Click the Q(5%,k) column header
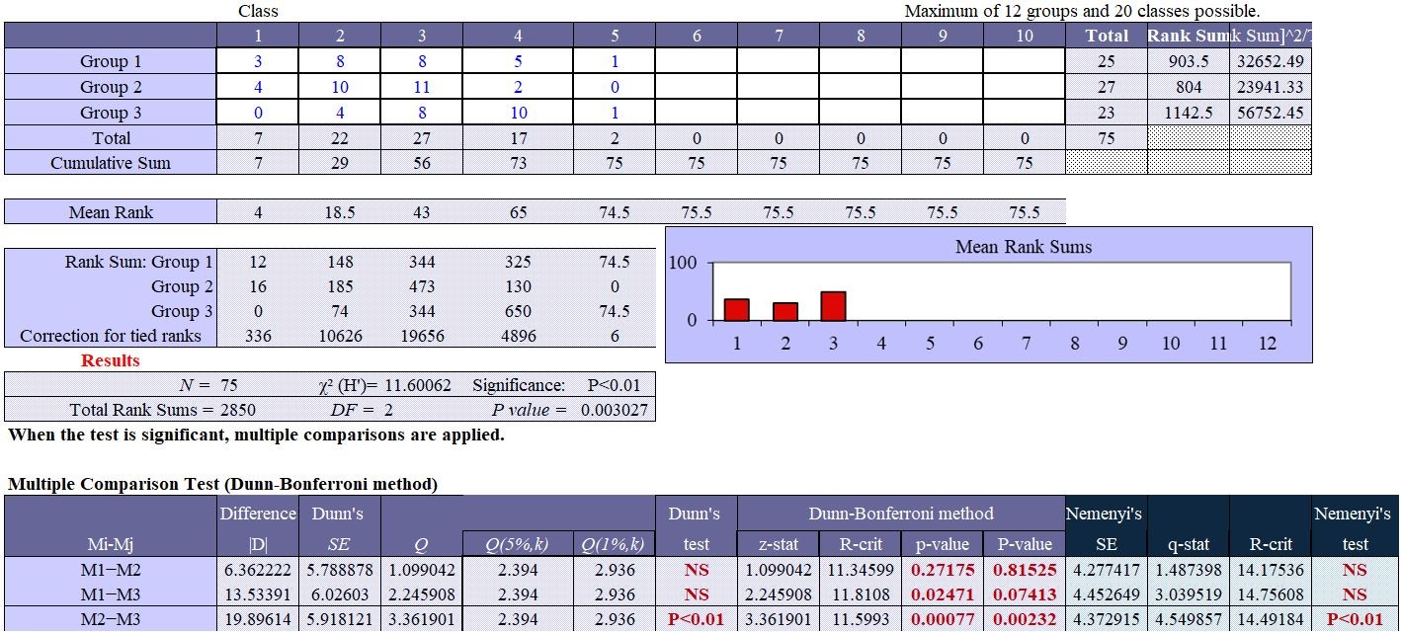Viewport: 1402px width, 633px height. (x=518, y=544)
